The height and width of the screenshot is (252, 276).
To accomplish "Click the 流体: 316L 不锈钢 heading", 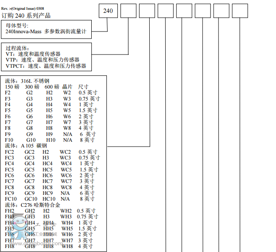I will pos(27,81).
